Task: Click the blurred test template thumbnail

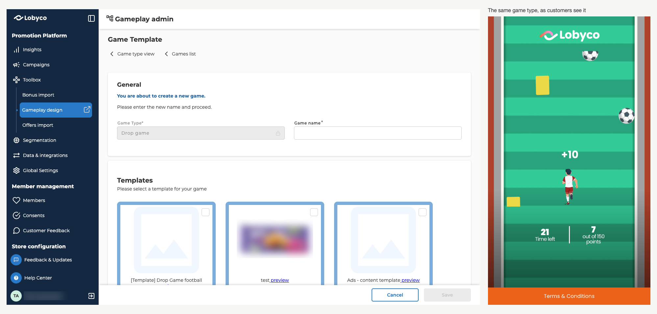Action: (x=275, y=239)
